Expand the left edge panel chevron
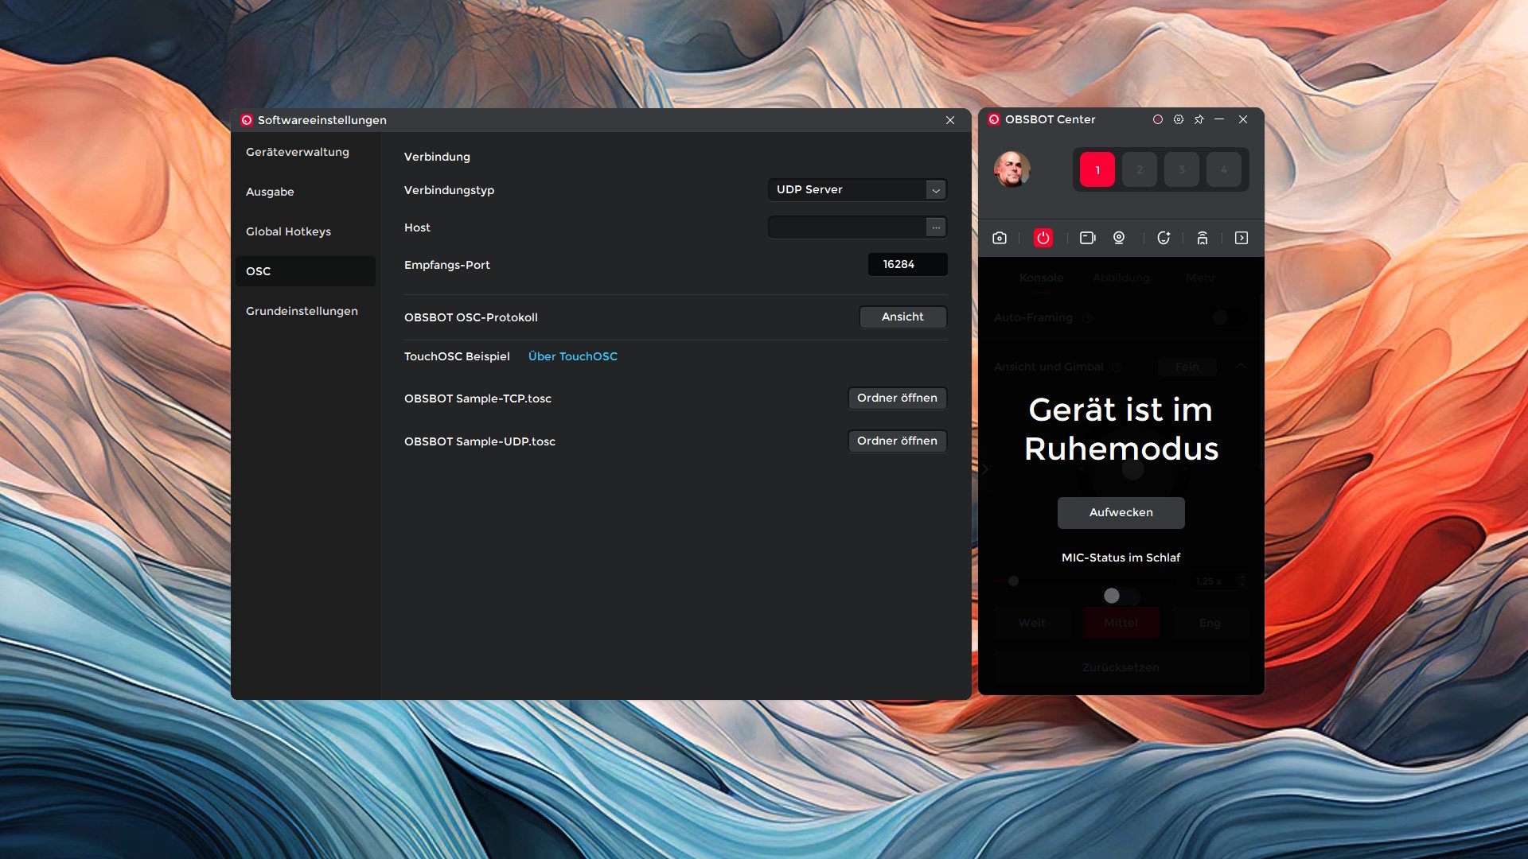Viewport: 1528px width, 859px height. tap(984, 469)
